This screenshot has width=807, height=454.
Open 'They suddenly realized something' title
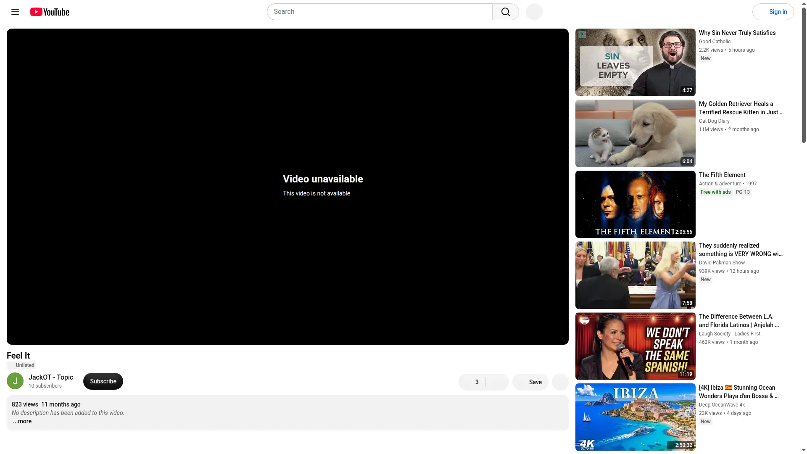coord(741,250)
